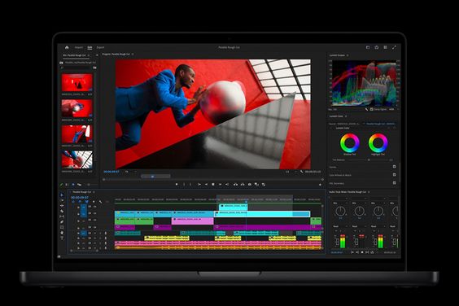Toggle Linked Selection in the timeline

coord(86,202)
